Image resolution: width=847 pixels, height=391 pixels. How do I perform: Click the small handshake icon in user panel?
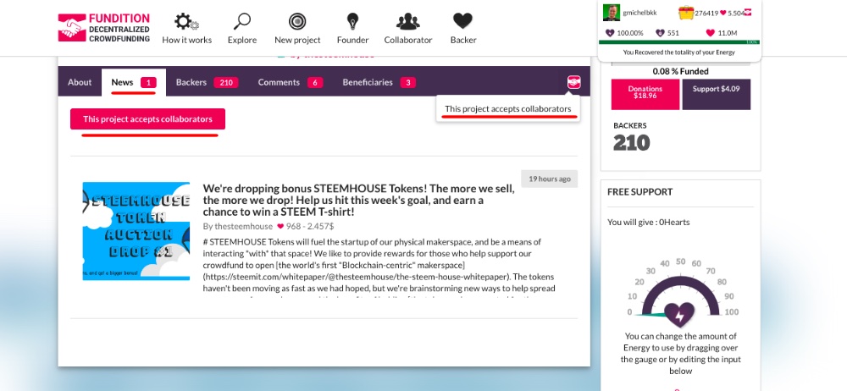(x=748, y=13)
